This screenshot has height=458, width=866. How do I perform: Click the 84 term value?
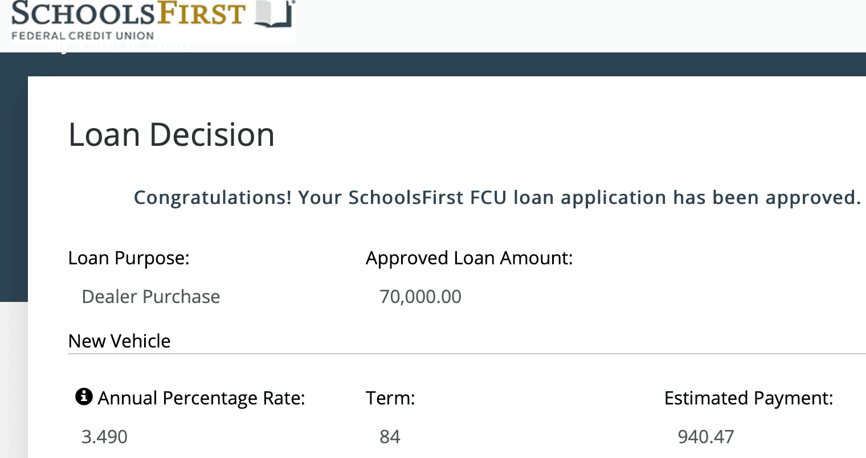pos(390,437)
